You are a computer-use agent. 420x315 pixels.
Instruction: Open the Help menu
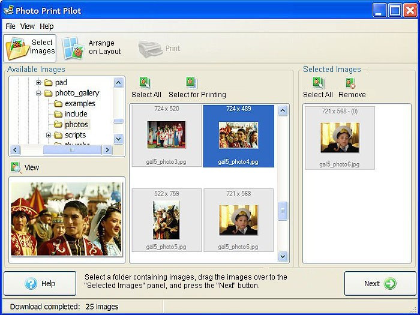tap(47, 26)
